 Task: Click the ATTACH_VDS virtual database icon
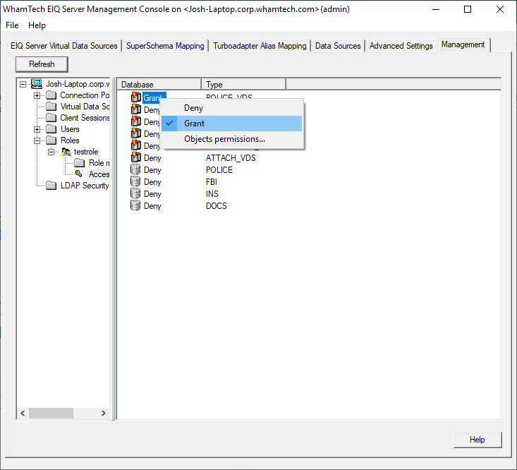[x=136, y=158]
